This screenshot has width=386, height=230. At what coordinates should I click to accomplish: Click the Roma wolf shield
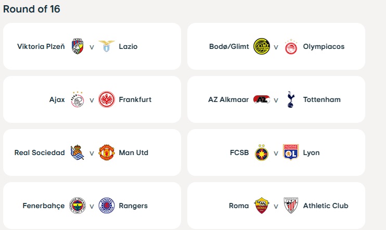pos(262,206)
